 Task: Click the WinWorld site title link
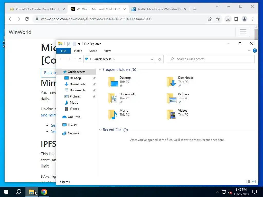[20, 32]
